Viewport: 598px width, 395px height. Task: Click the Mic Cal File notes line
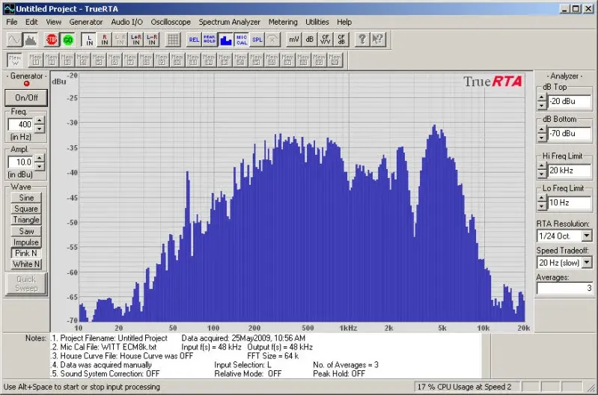104,347
